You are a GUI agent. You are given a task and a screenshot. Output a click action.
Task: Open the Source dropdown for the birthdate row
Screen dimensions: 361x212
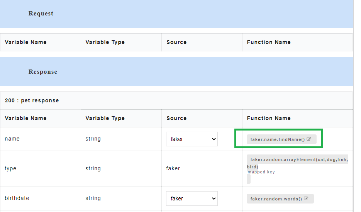pyautogui.click(x=192, y=198)
